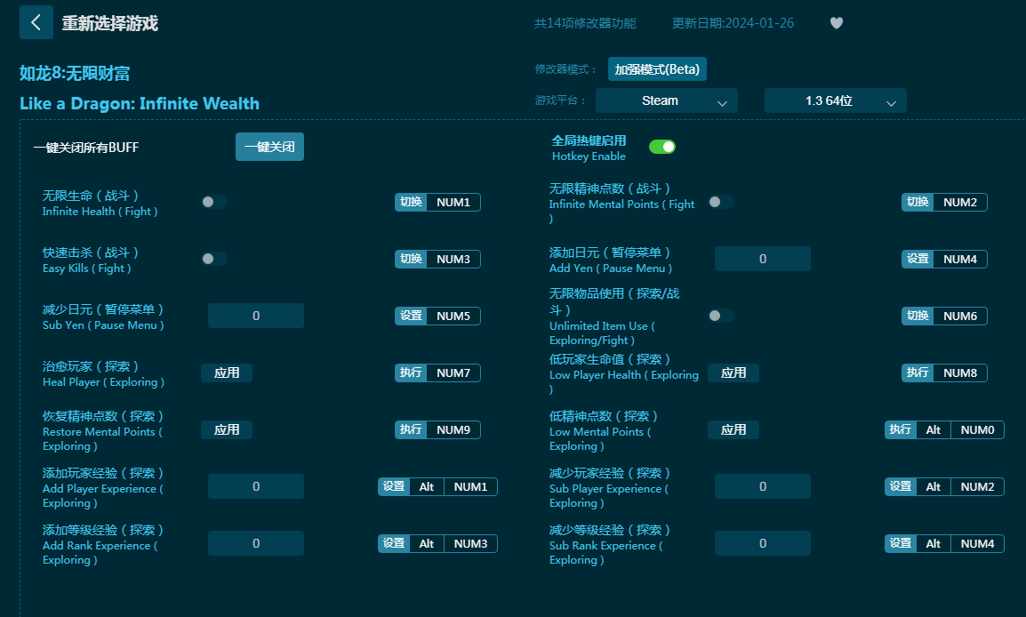
Task: Click the back arrow icon
Action: click(36, 22)
